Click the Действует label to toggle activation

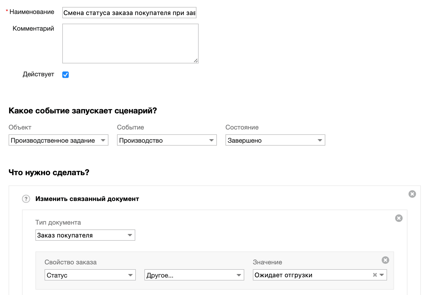click(38, 74)
